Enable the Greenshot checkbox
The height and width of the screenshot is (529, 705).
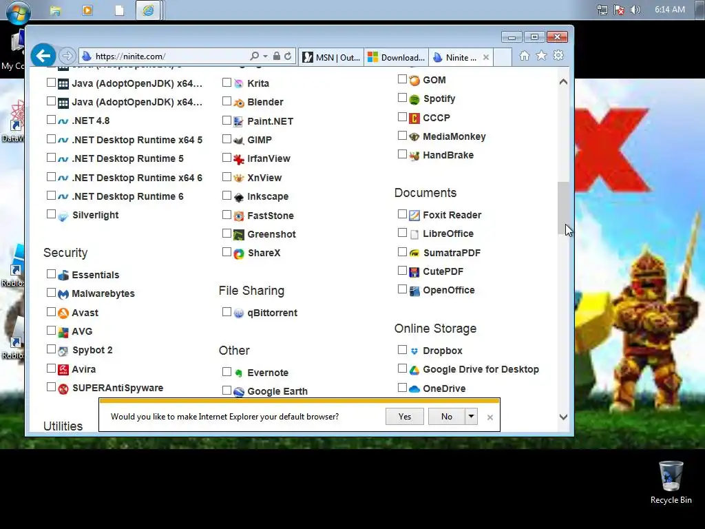(x=227, y=234)
